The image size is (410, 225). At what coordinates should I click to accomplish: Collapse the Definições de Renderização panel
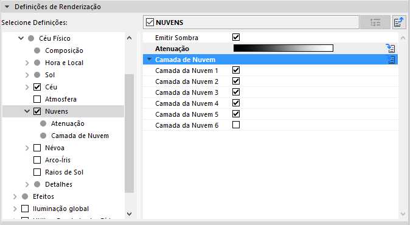pyautogui.click(x=7, y=7)
